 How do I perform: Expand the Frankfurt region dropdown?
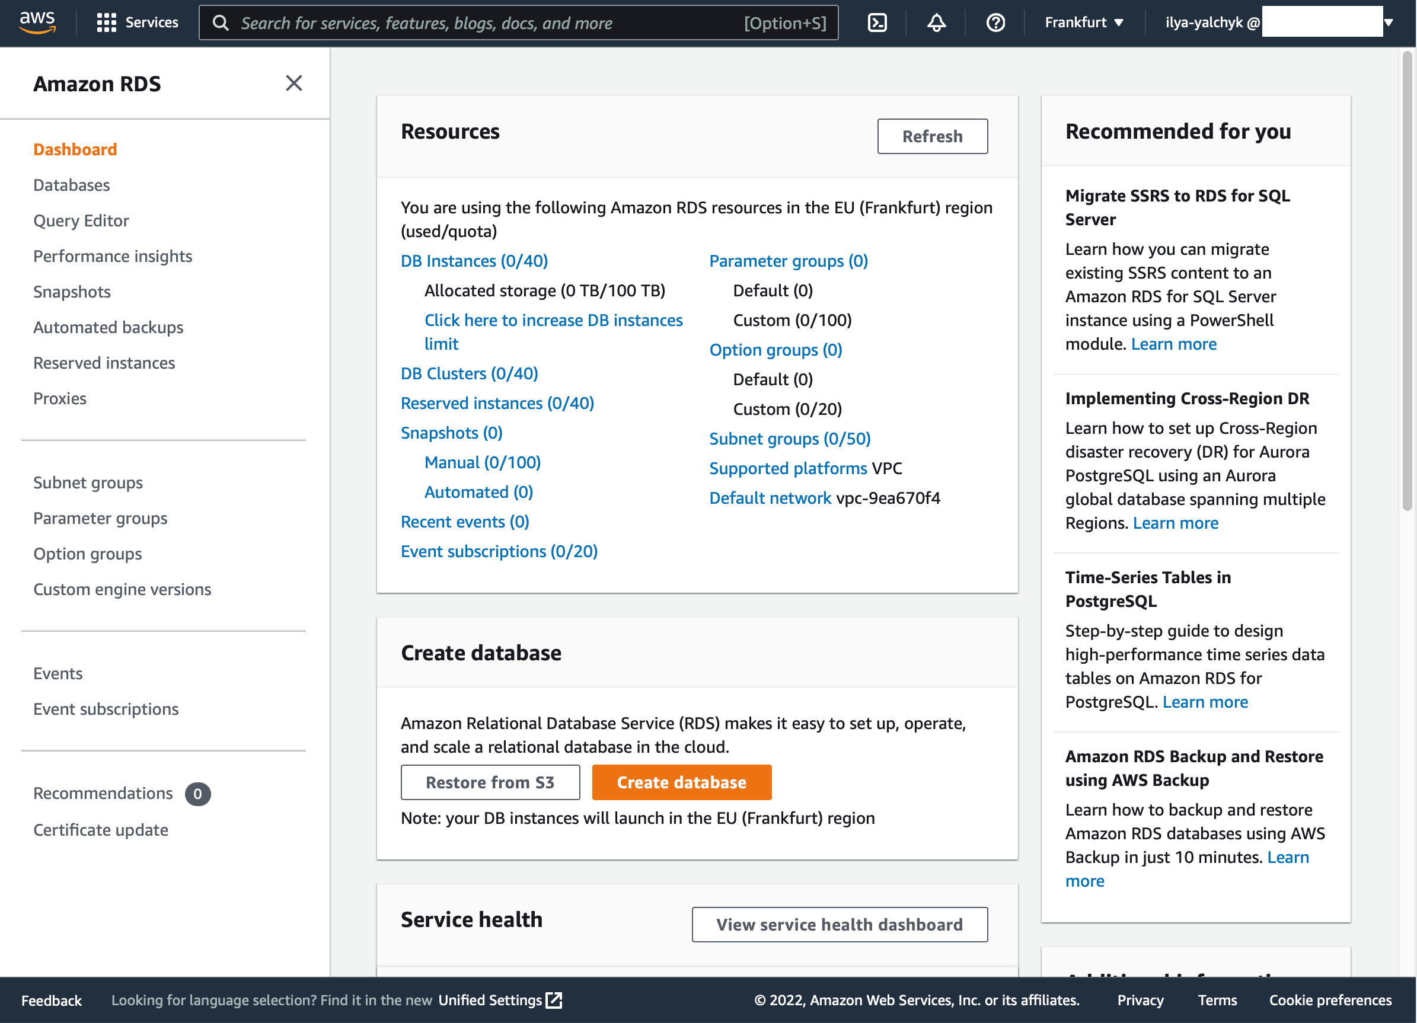coord(1084,23)
